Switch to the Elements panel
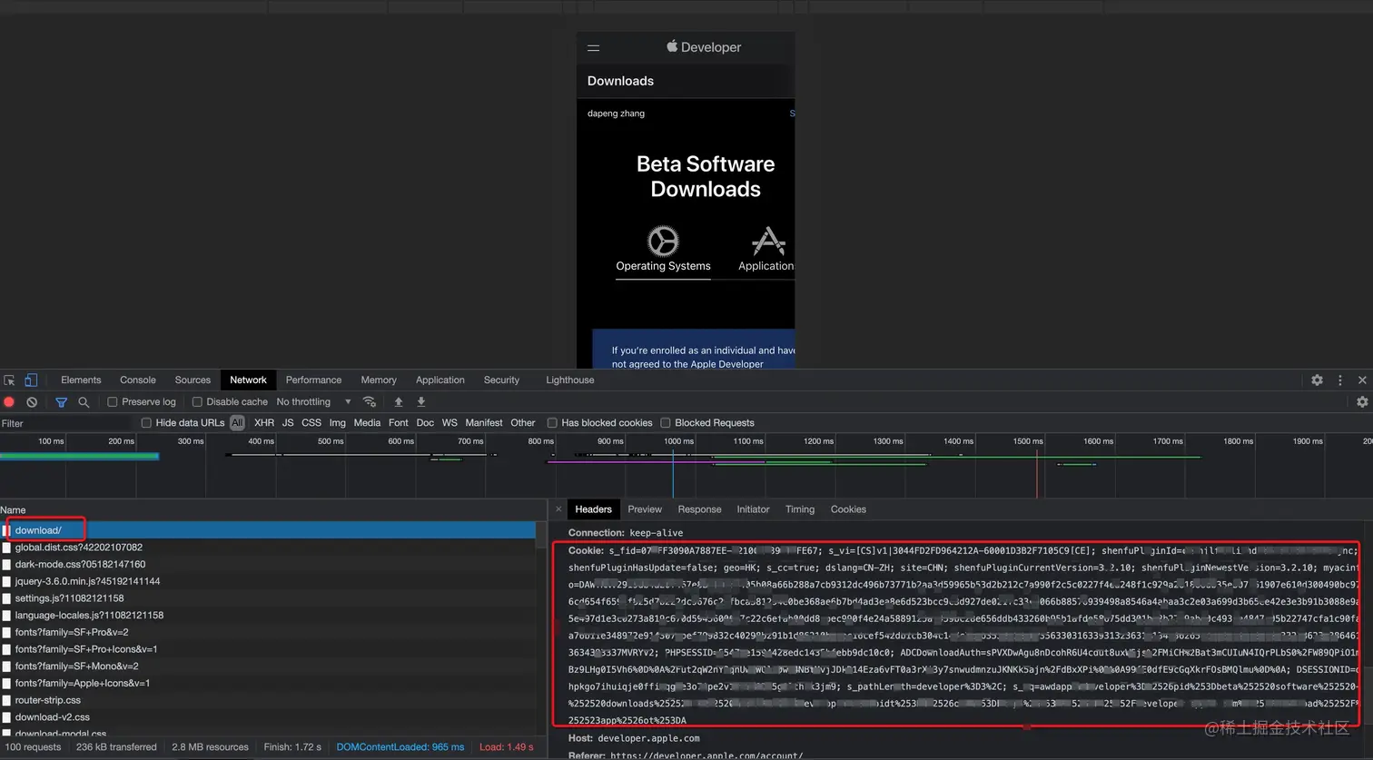1373x760 pixels. [81, 380]
